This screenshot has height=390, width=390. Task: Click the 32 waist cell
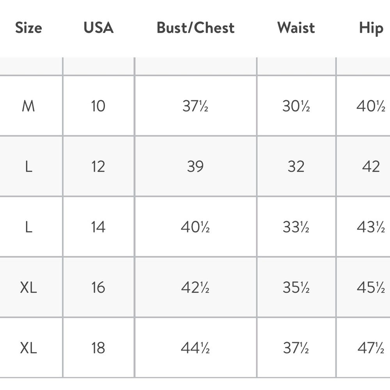click(x=296, y=167)
